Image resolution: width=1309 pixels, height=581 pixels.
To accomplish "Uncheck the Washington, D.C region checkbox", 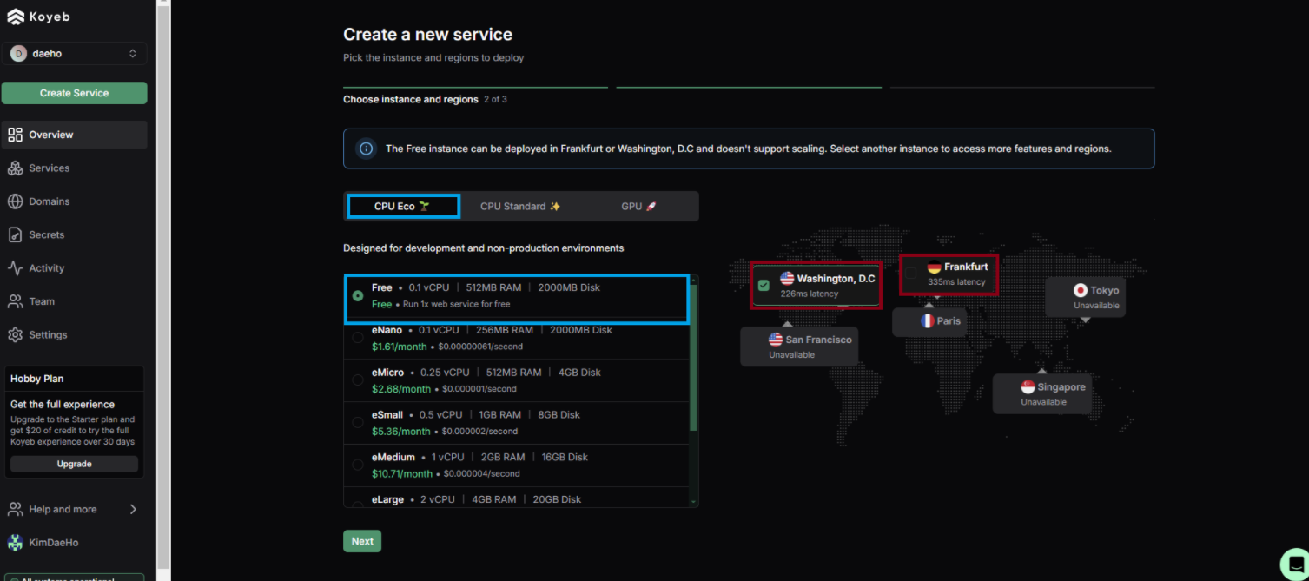I will pyautogui.click(x=764, y=286).
